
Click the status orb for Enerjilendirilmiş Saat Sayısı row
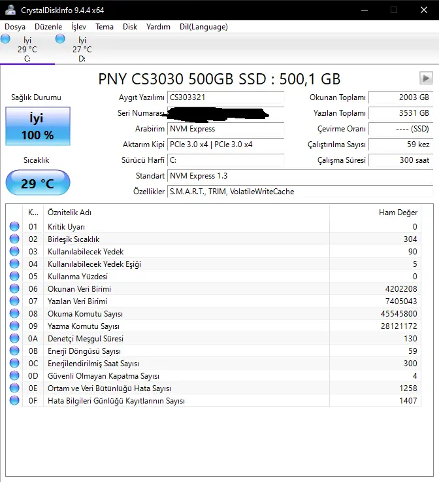click(x=14, y=364)
